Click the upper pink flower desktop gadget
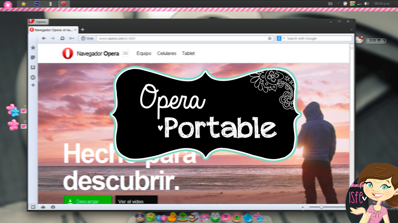Screen dimensions: 398x223 coord(13,110)
